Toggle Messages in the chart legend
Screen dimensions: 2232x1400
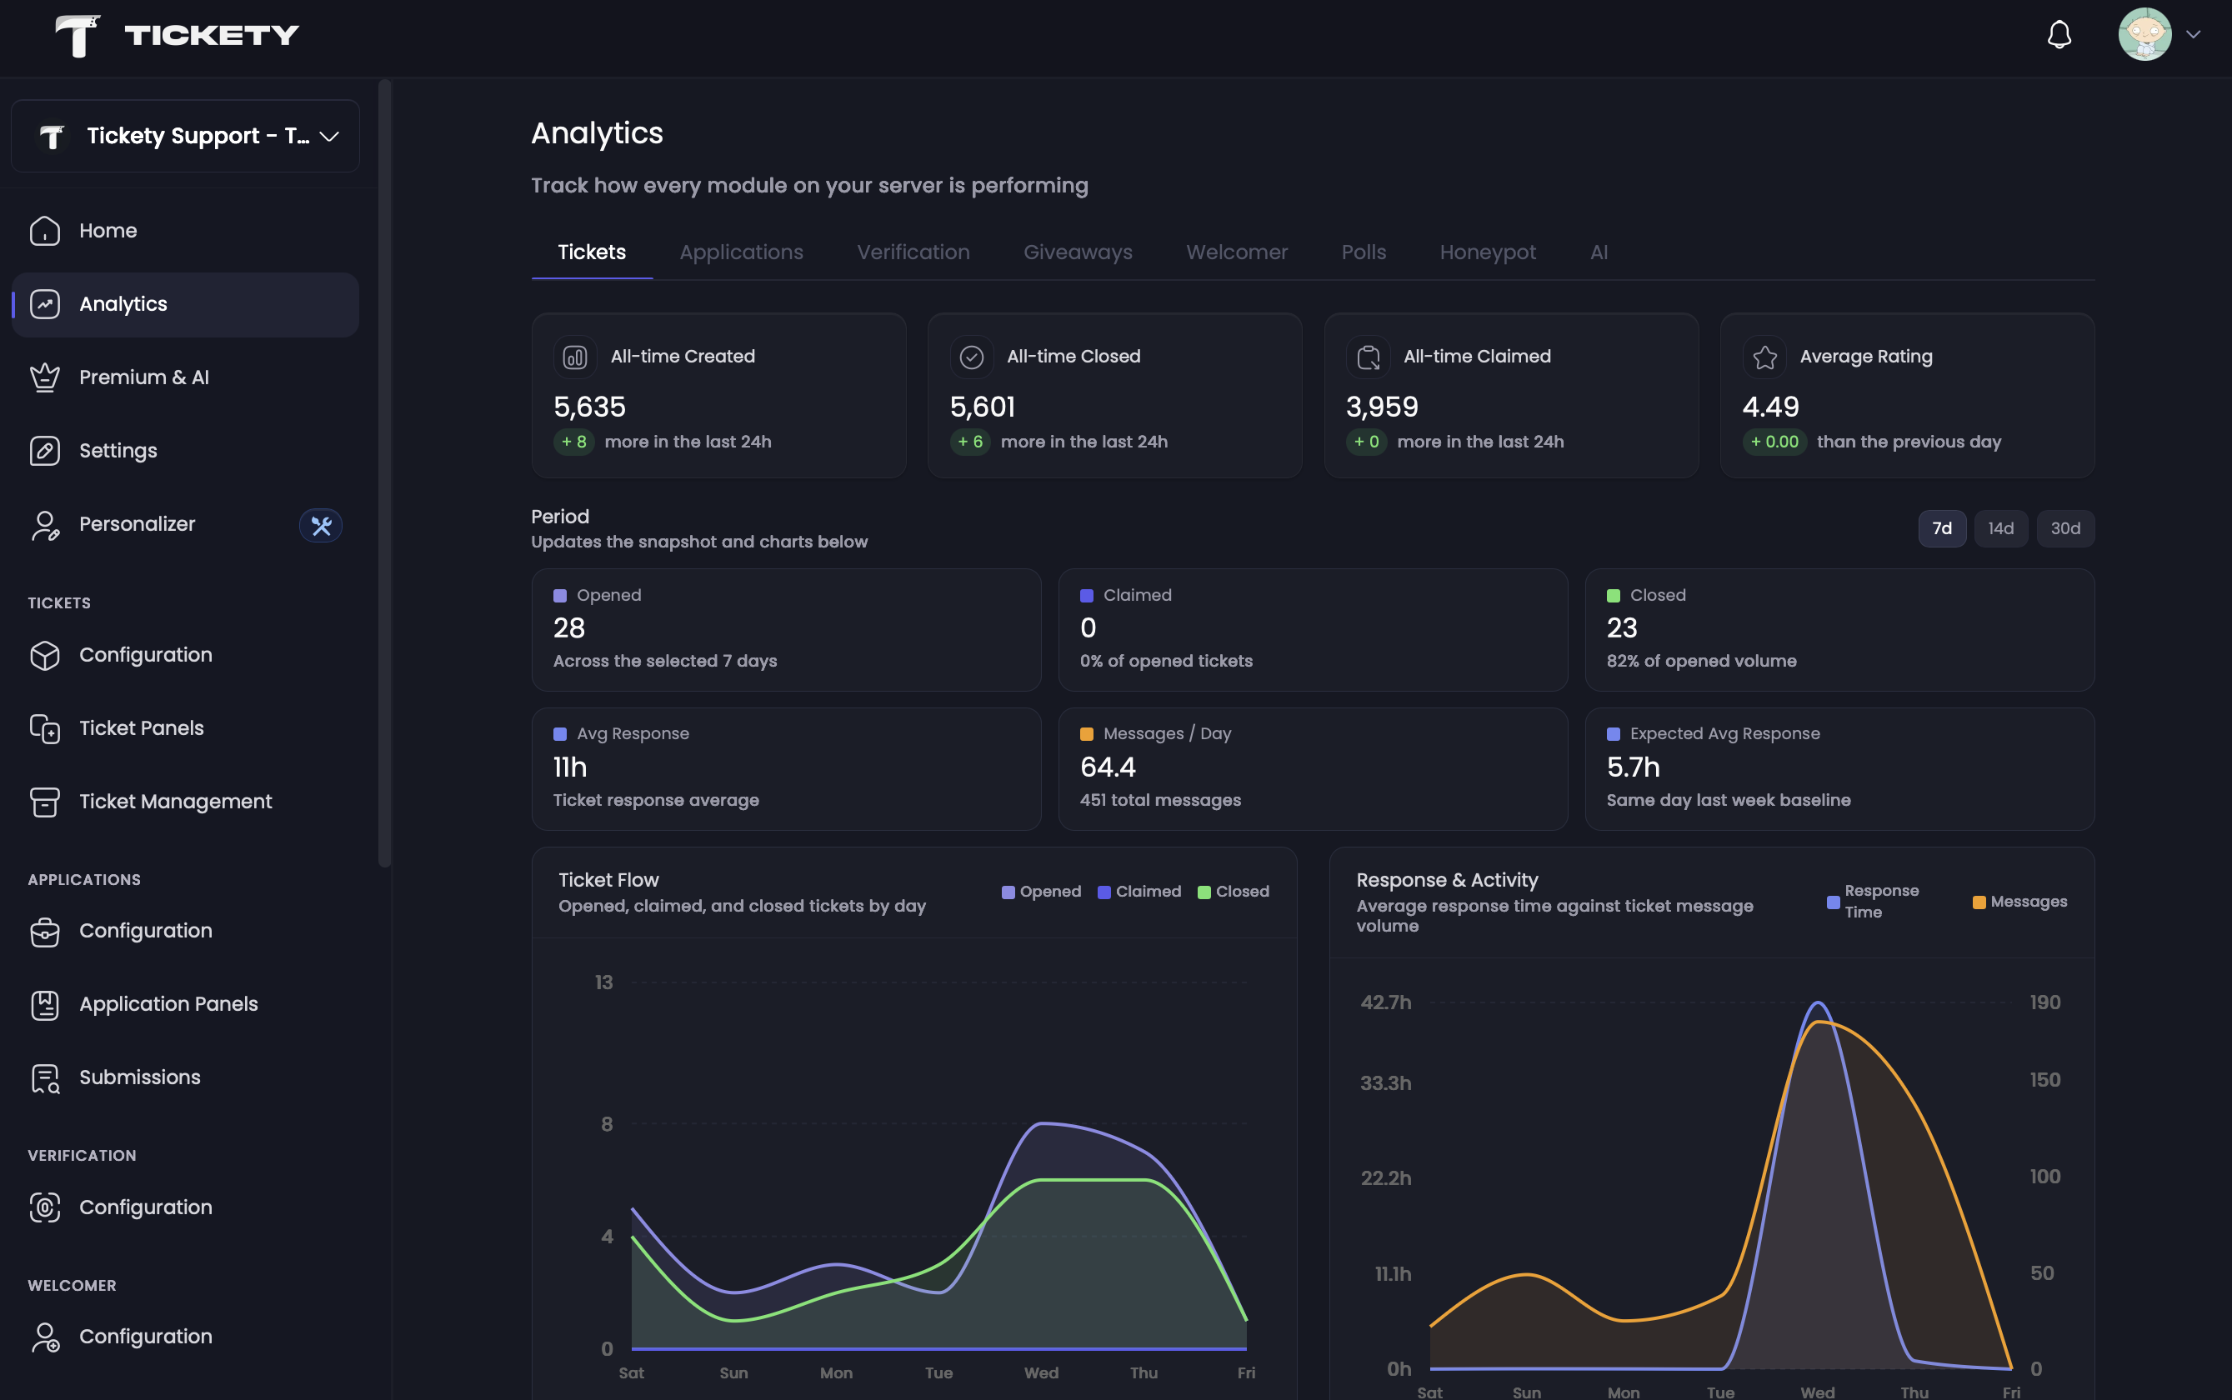click(x=2020, y=902)
